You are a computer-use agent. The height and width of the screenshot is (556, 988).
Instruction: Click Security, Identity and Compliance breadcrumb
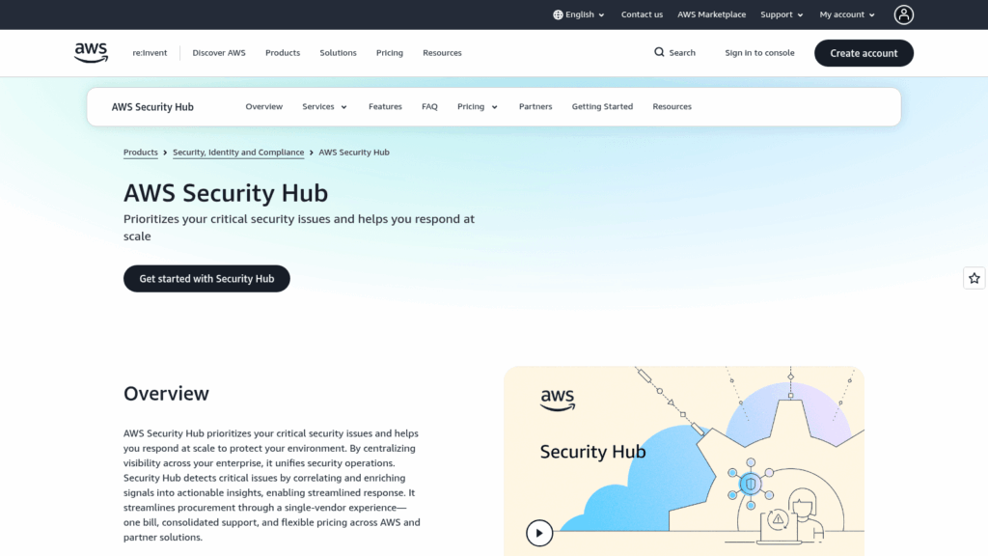[238, 153]
